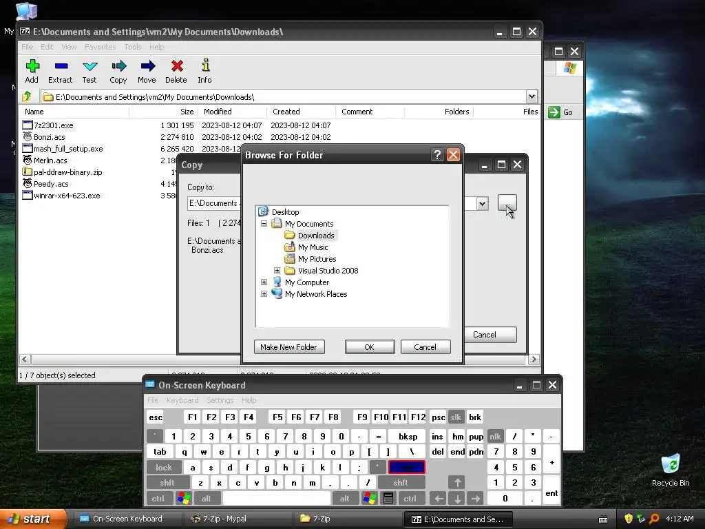This screenshot has width=705, height=529.
Task: Collapse the My Documents tree node
Action: 264,224
